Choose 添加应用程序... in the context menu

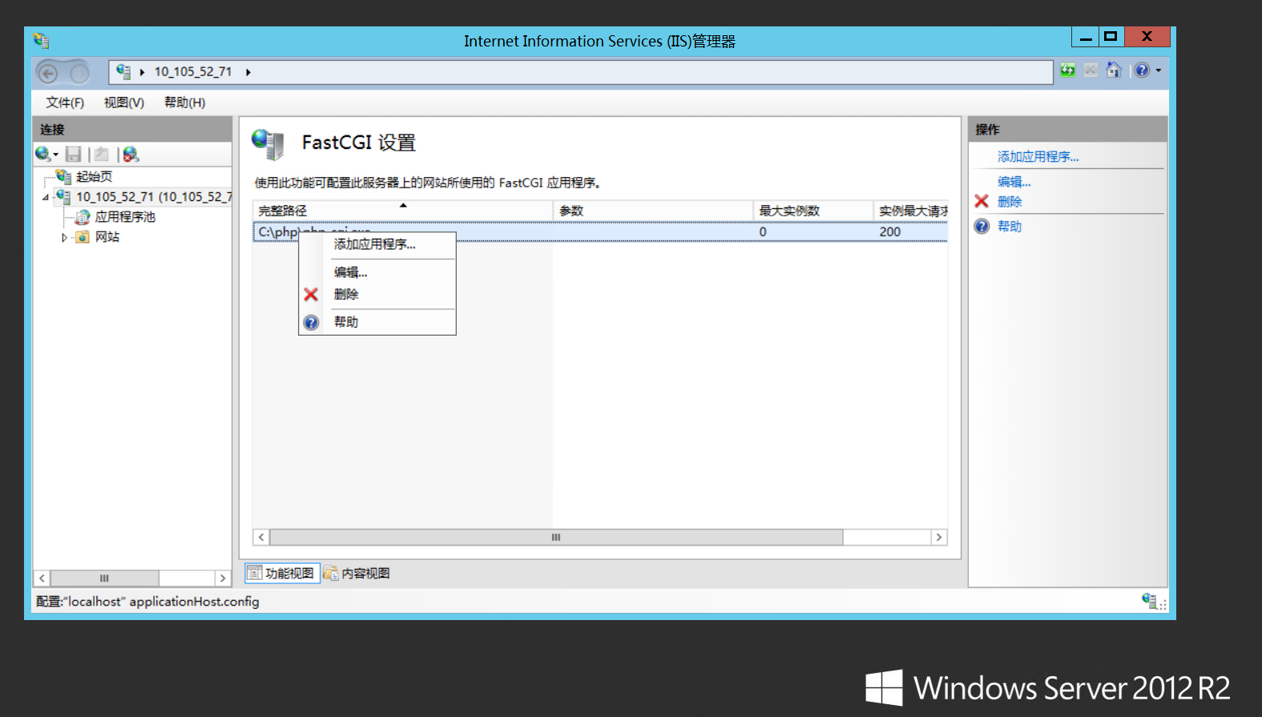[x=374, y=244]
